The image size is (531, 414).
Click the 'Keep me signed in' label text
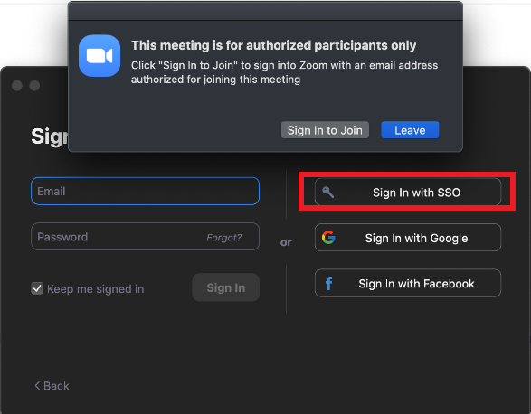point(96,289)
